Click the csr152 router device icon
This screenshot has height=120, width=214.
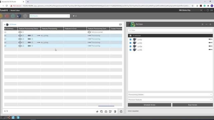[135, 39]
